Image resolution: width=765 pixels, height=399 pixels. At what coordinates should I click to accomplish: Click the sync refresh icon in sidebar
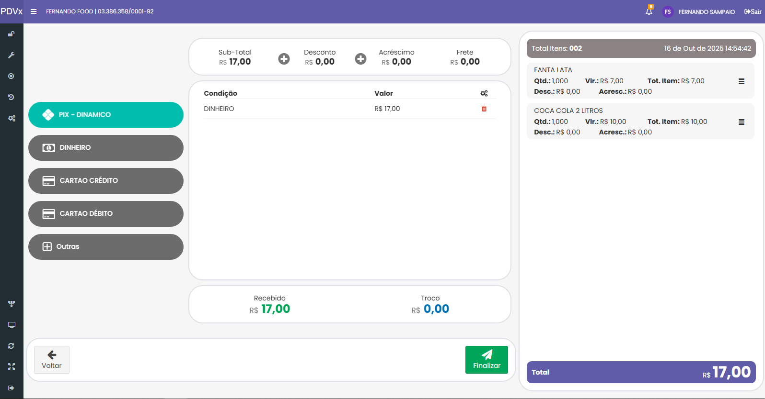pyautogui.click(x=11, y=346)
